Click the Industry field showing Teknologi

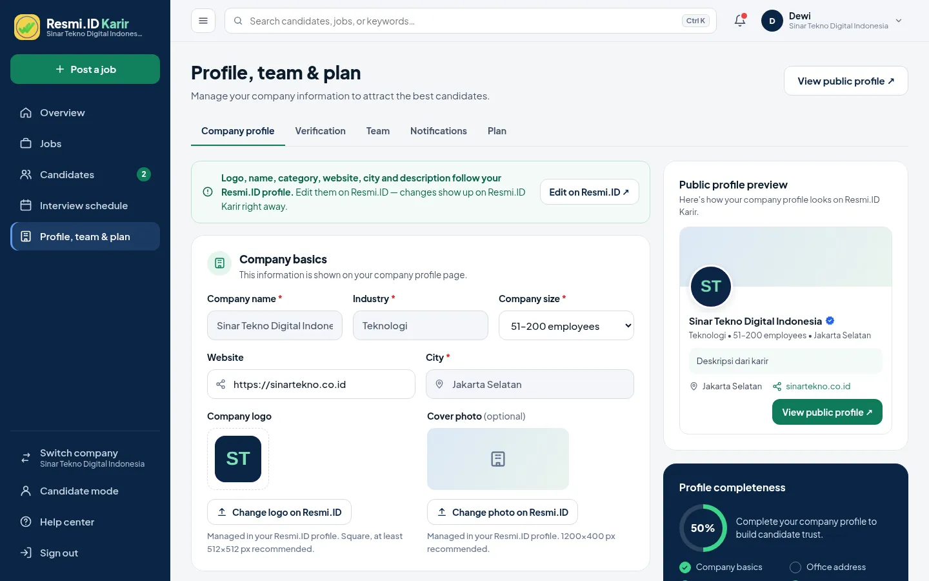click(x=421, y=325)
